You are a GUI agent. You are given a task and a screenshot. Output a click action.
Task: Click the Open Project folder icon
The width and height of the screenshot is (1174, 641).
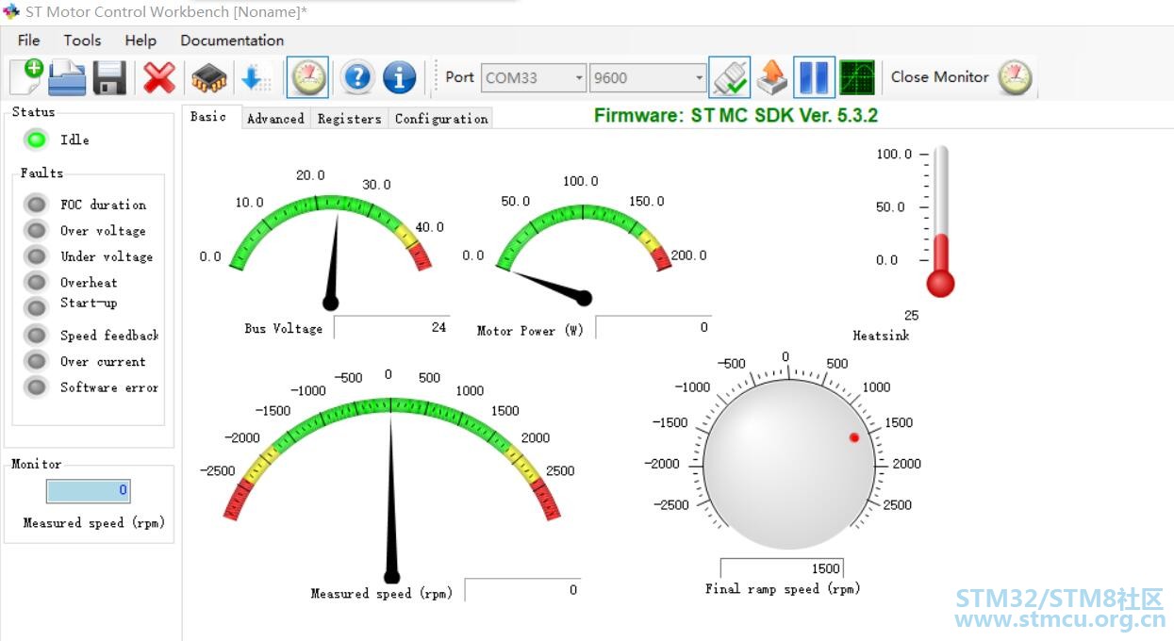click(67, 77)
